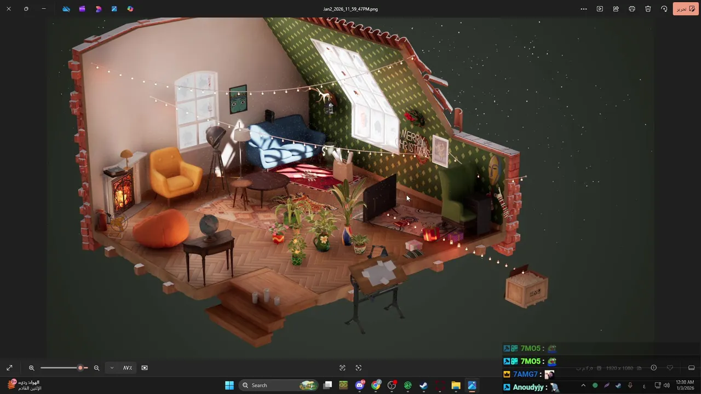Open the purple Clipchamp app icon
This screenshot has width=701, height=394.
82,9
